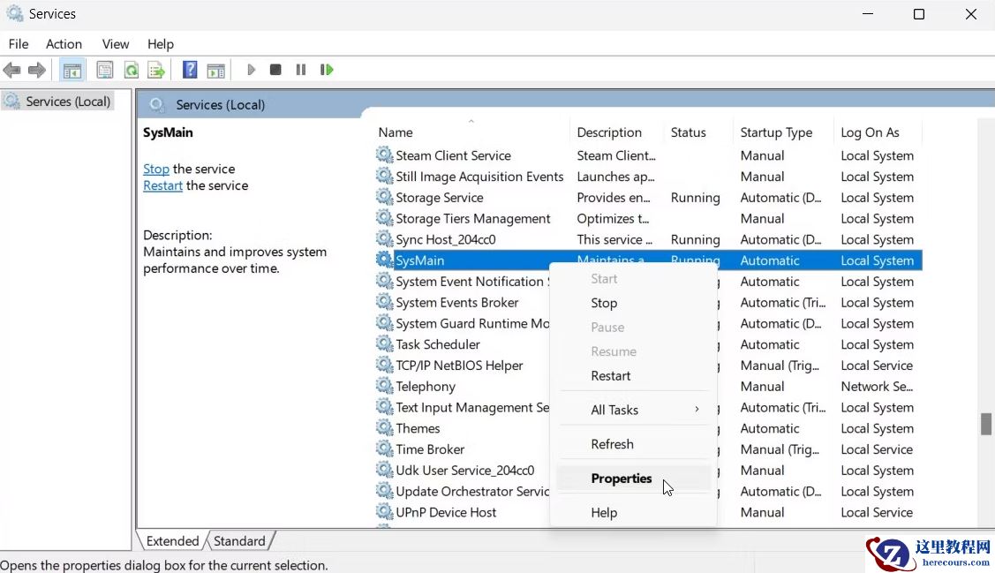Click the Restart the service link
Screen dimensions: 995x573
tap(162, 185)
